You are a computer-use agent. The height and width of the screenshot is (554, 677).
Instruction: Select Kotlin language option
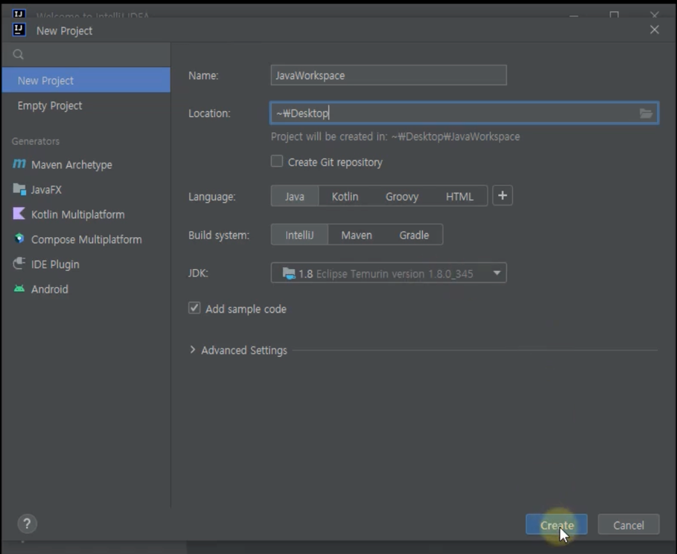(x=345, y=196)
